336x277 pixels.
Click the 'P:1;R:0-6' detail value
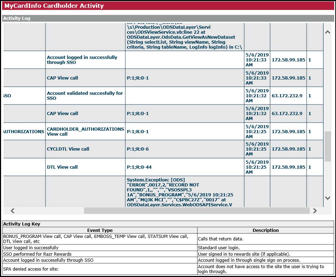coord(138,149)
